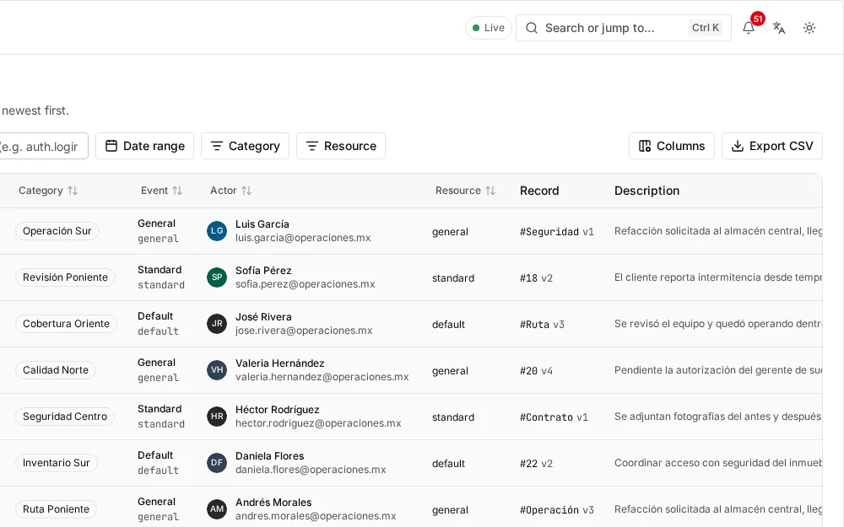Click the Live status indicator
Image resolution: width=844 pixels, height=527 pixels.
488,28
